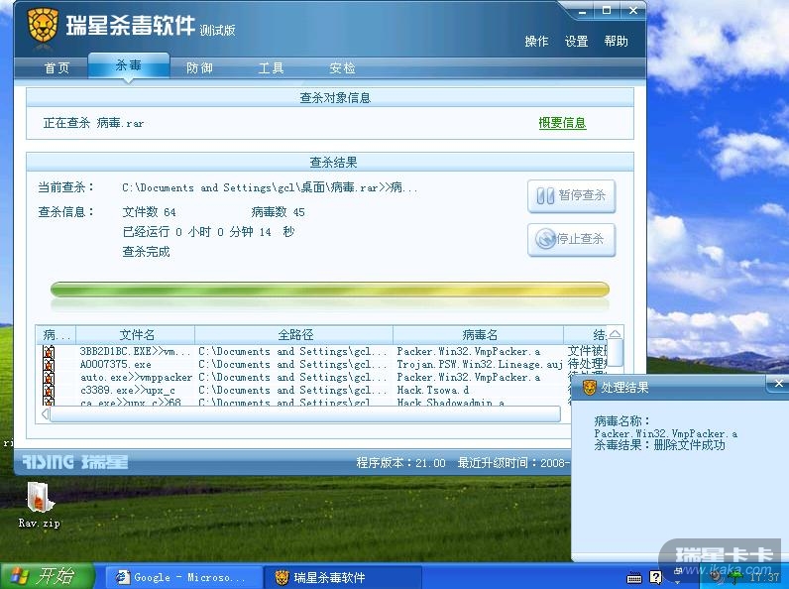The width and height of the screenshot is (789, 589).
Task: Sort by 文件名 column header
Action: tap(136, 335)
